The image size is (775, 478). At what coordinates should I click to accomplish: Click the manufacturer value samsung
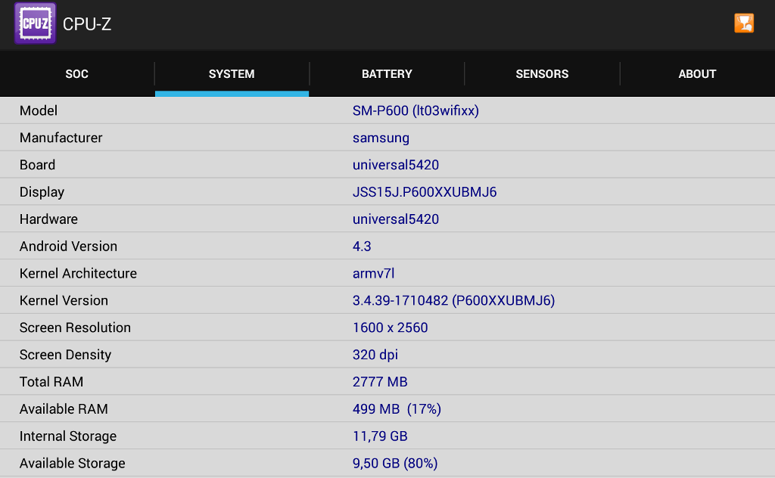(381, 138)
